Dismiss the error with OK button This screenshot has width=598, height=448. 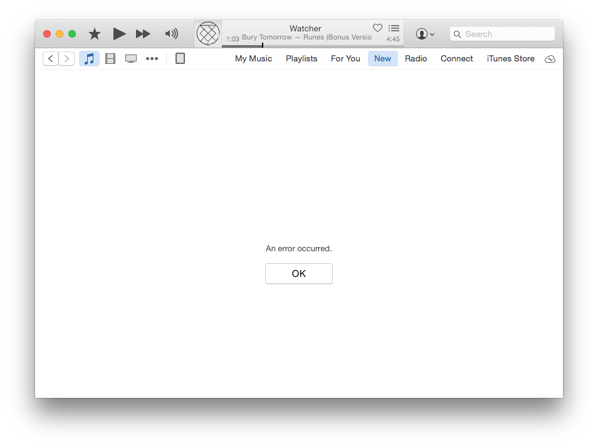click(x=299, y=273)
